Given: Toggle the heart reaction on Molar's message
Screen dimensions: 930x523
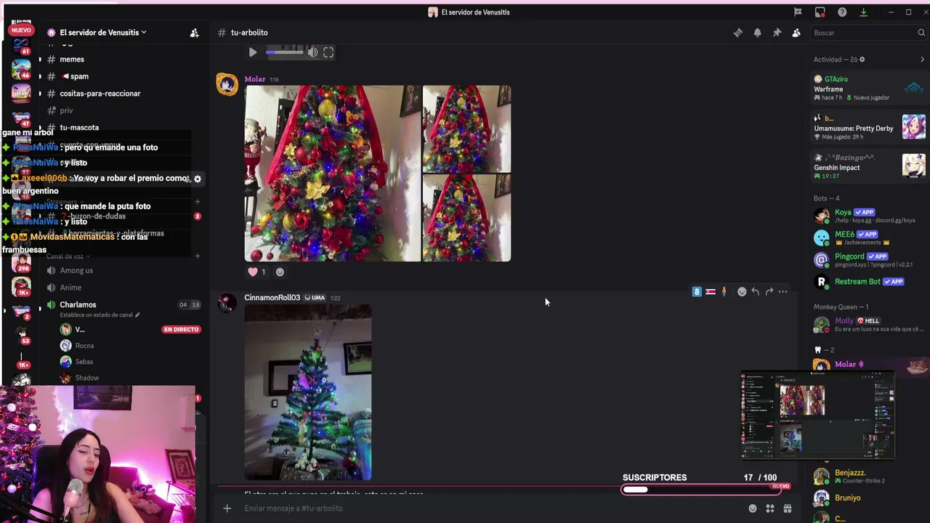Looking at the screenshot, I should pyautogui.click(x=257, y=272).
